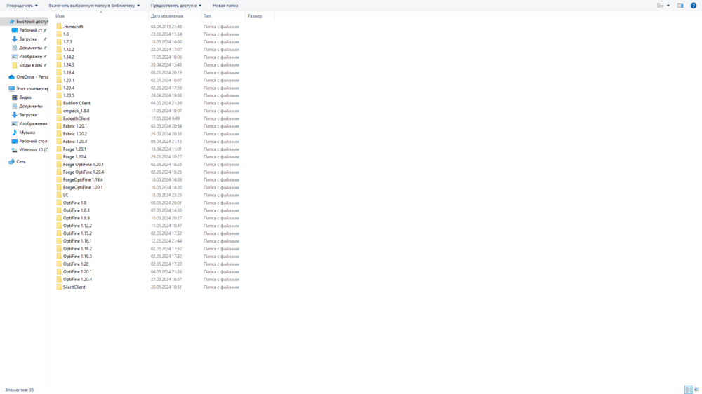This screenshot has height=394, width=702.
Task: Select Быстрый доступ in navigation pane
Action: [28, 22]
